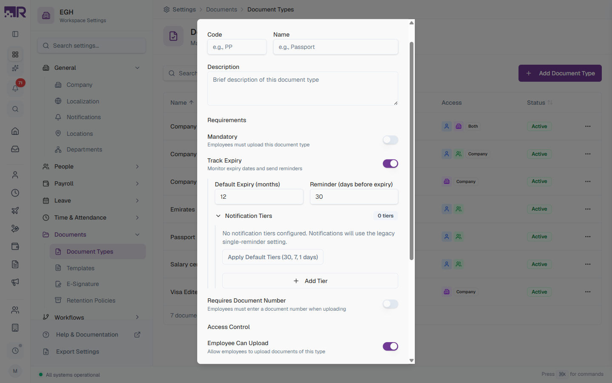Image resolution: width=612 pixels, height=383 pixels.
Task: Turn off the Track Expiry toggle
Action: (x=390, y=163)
